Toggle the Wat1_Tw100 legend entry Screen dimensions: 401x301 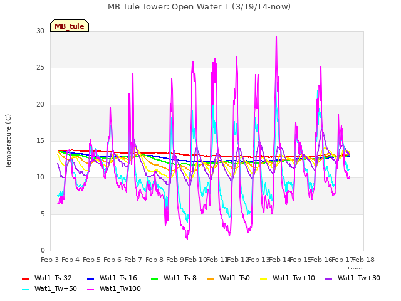click(114, 289)
